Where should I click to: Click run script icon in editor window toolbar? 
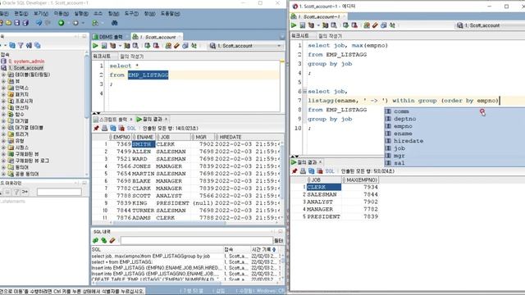pos(303,25)
